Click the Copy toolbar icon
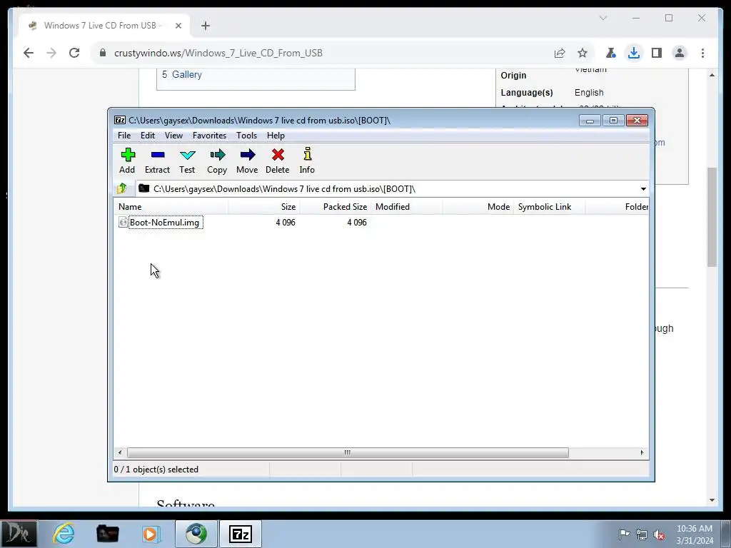Image resolution: width=731 pixels, height=548 pixels. 217,161
